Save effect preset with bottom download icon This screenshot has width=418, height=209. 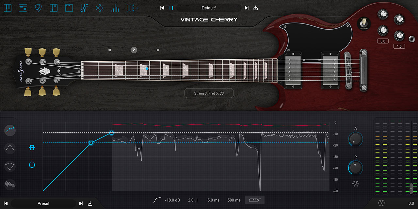tap(90, 203)
